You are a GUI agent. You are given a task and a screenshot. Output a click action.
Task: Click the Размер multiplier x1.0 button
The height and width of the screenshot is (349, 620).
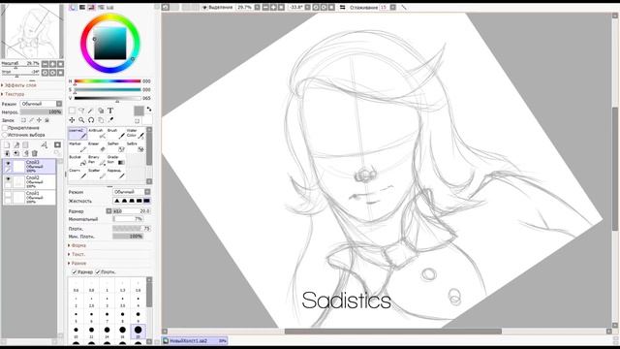117,211
